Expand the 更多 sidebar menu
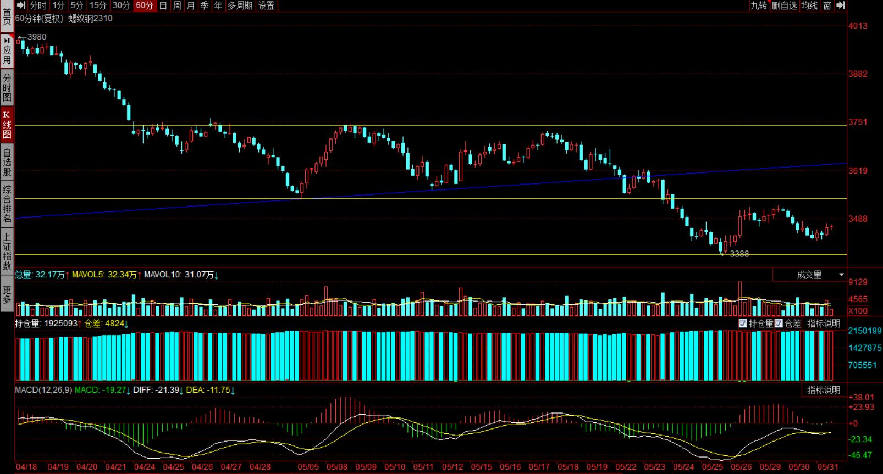The width and height of the screenshot is (883, 474). point(7,294)
